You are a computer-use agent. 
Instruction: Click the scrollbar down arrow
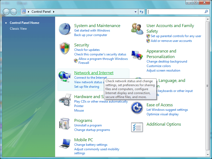pos(208,155)
